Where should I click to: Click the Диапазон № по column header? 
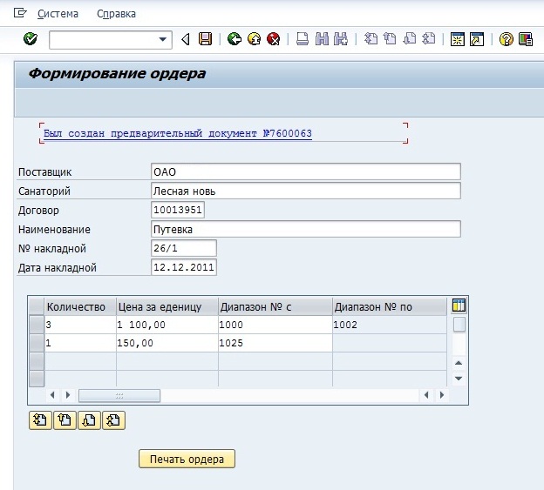tap(390, 307)
